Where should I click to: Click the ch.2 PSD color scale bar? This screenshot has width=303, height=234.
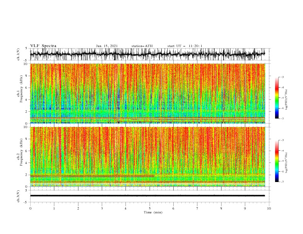pos(277,161)
